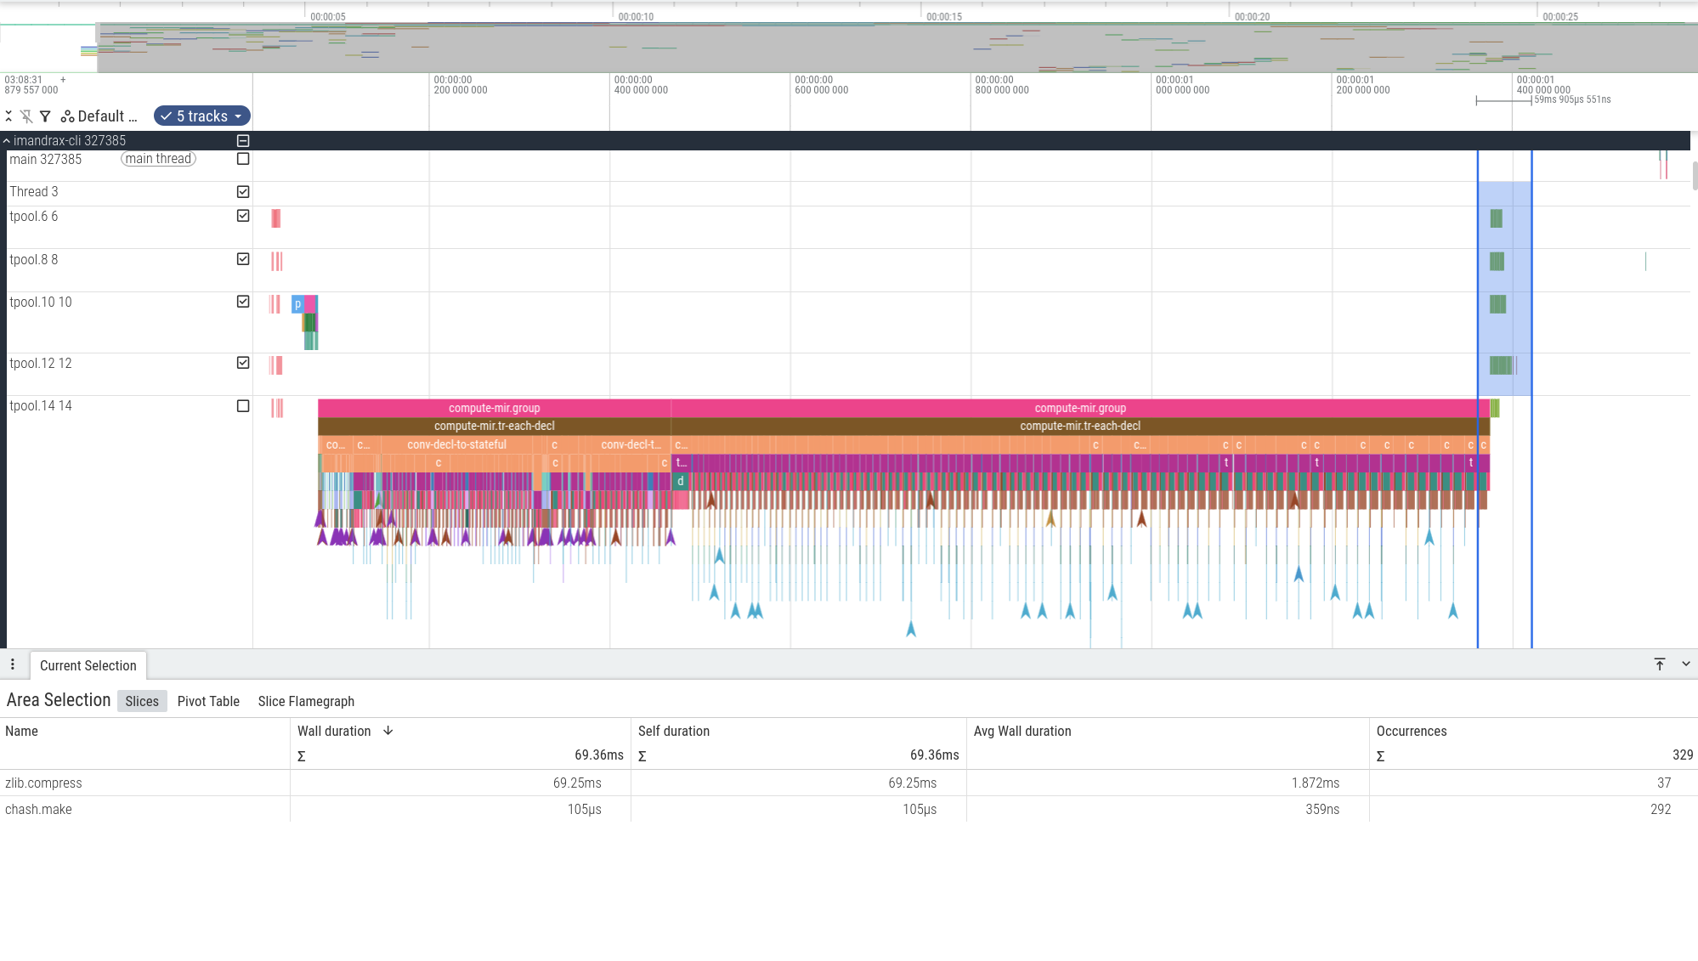1698x961 pixels.
Task: Open the track filter funnel icon
Action: click(x=45, y=116)
